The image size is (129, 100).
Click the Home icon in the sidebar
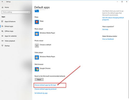point(3,7)
